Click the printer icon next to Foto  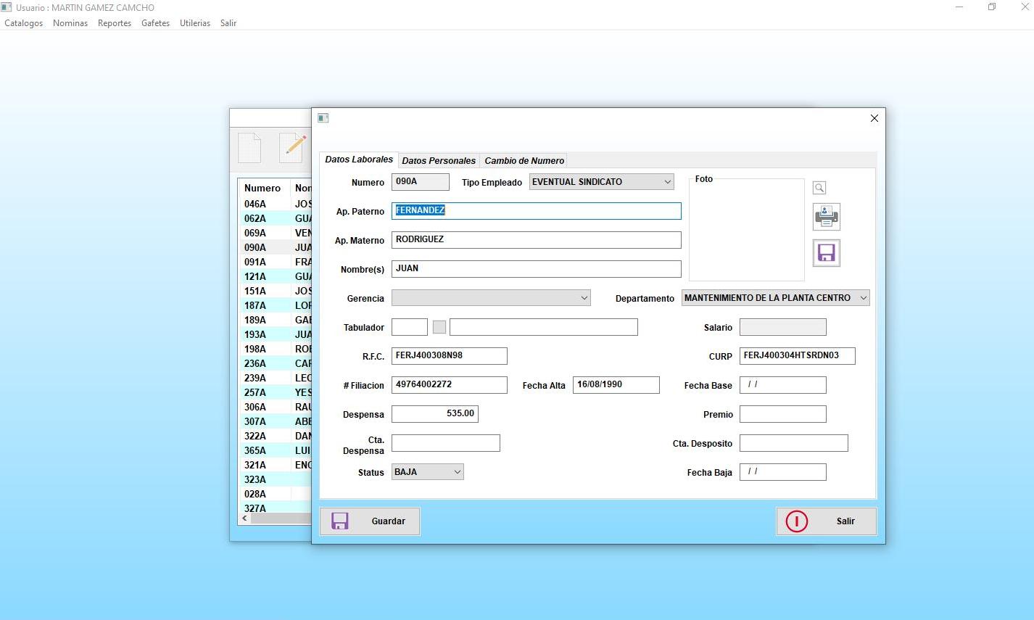coord(826,217)
